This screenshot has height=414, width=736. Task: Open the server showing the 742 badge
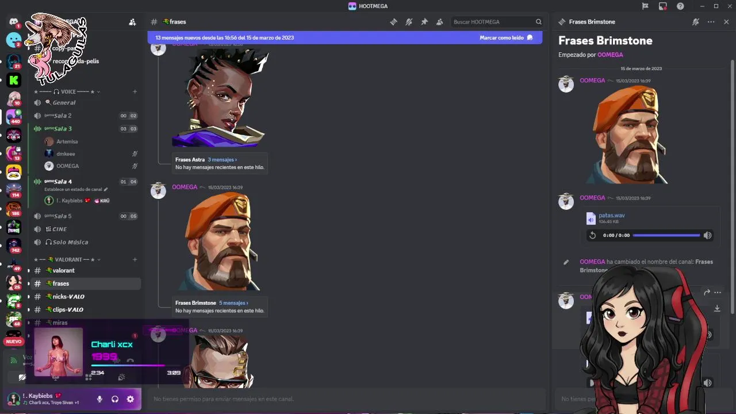coord(14,246)
